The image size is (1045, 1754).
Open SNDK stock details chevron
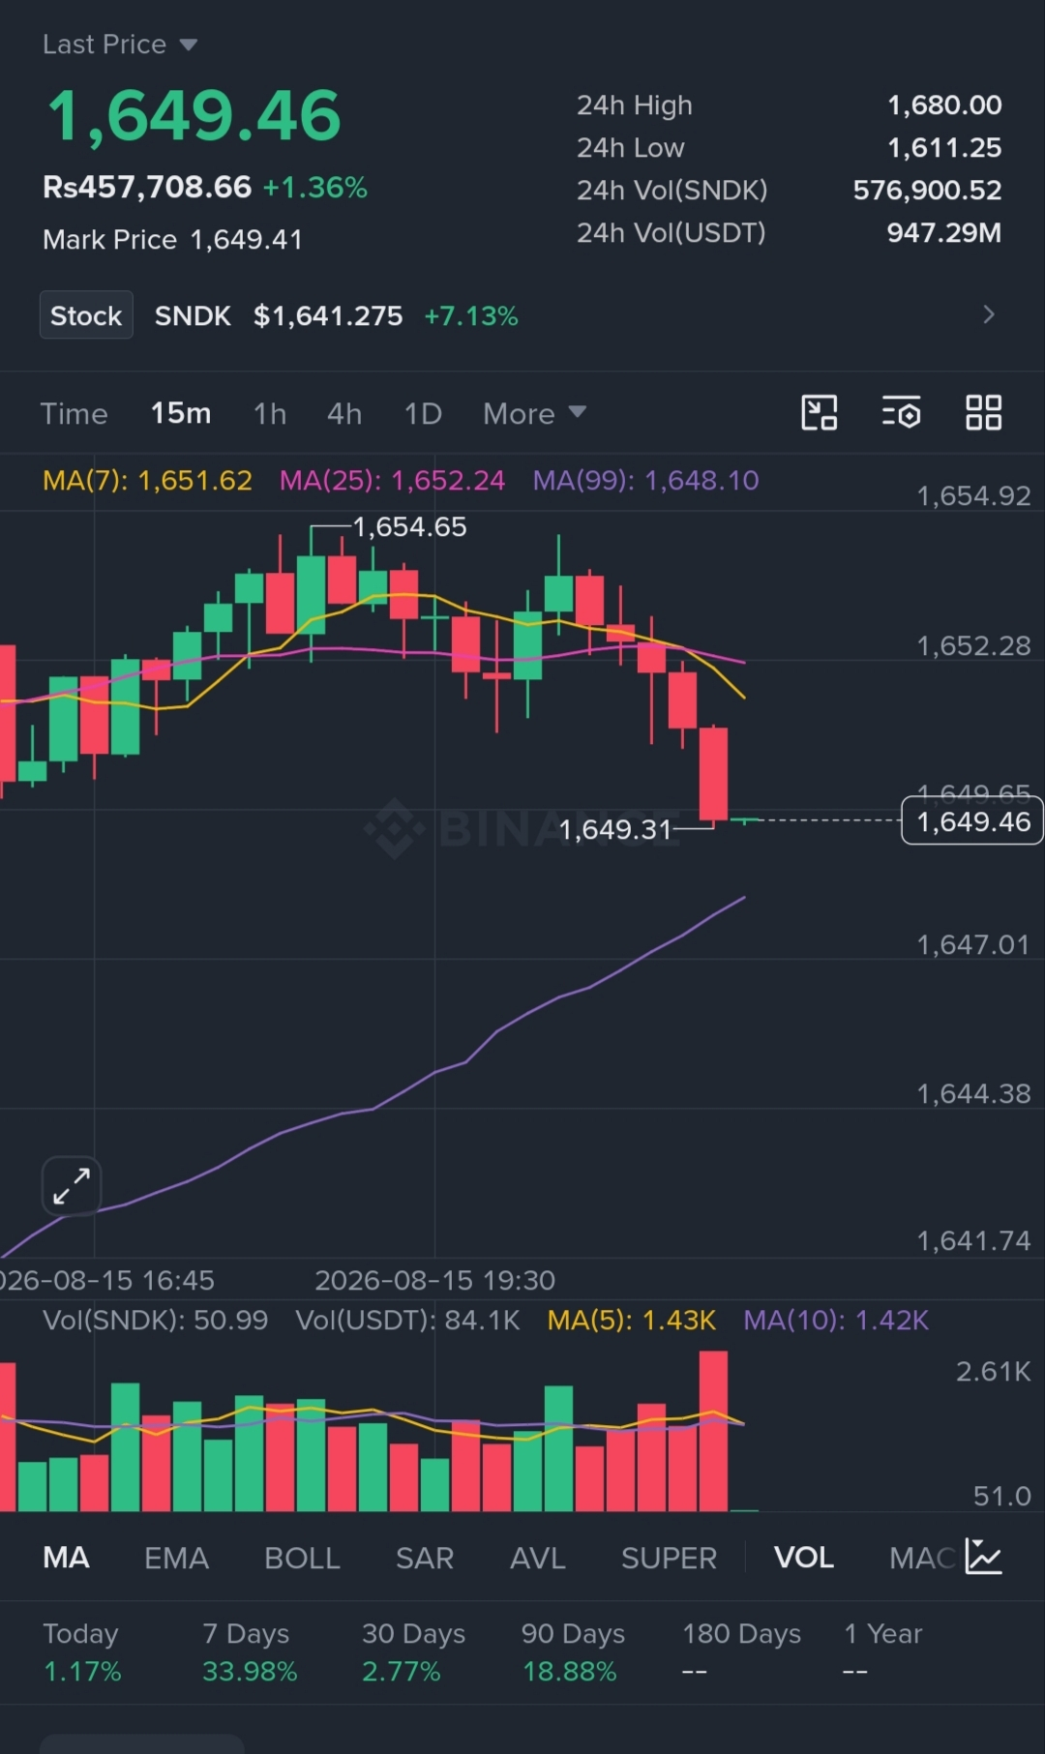(988, 315)
